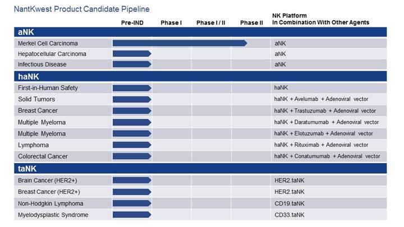Select the Phase II column heading

pyautogui.click(x=251, y=22)
